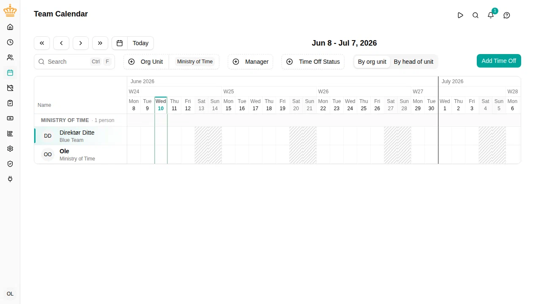Jump back with double left chevron

click(42, 43)
